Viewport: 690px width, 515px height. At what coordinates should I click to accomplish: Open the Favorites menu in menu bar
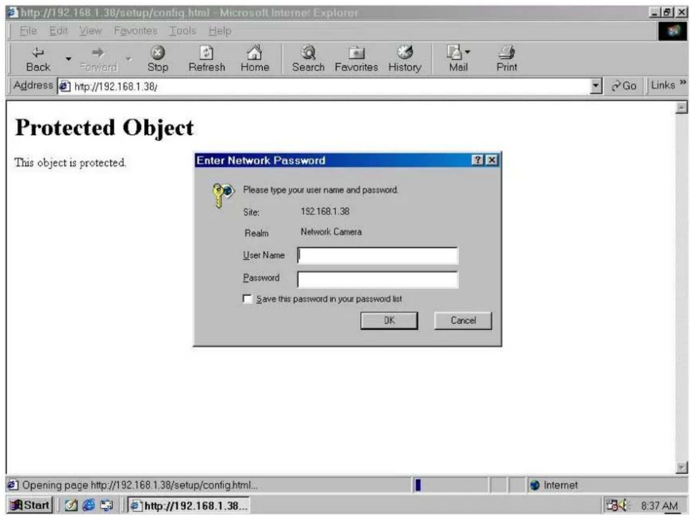pos(136,31)
